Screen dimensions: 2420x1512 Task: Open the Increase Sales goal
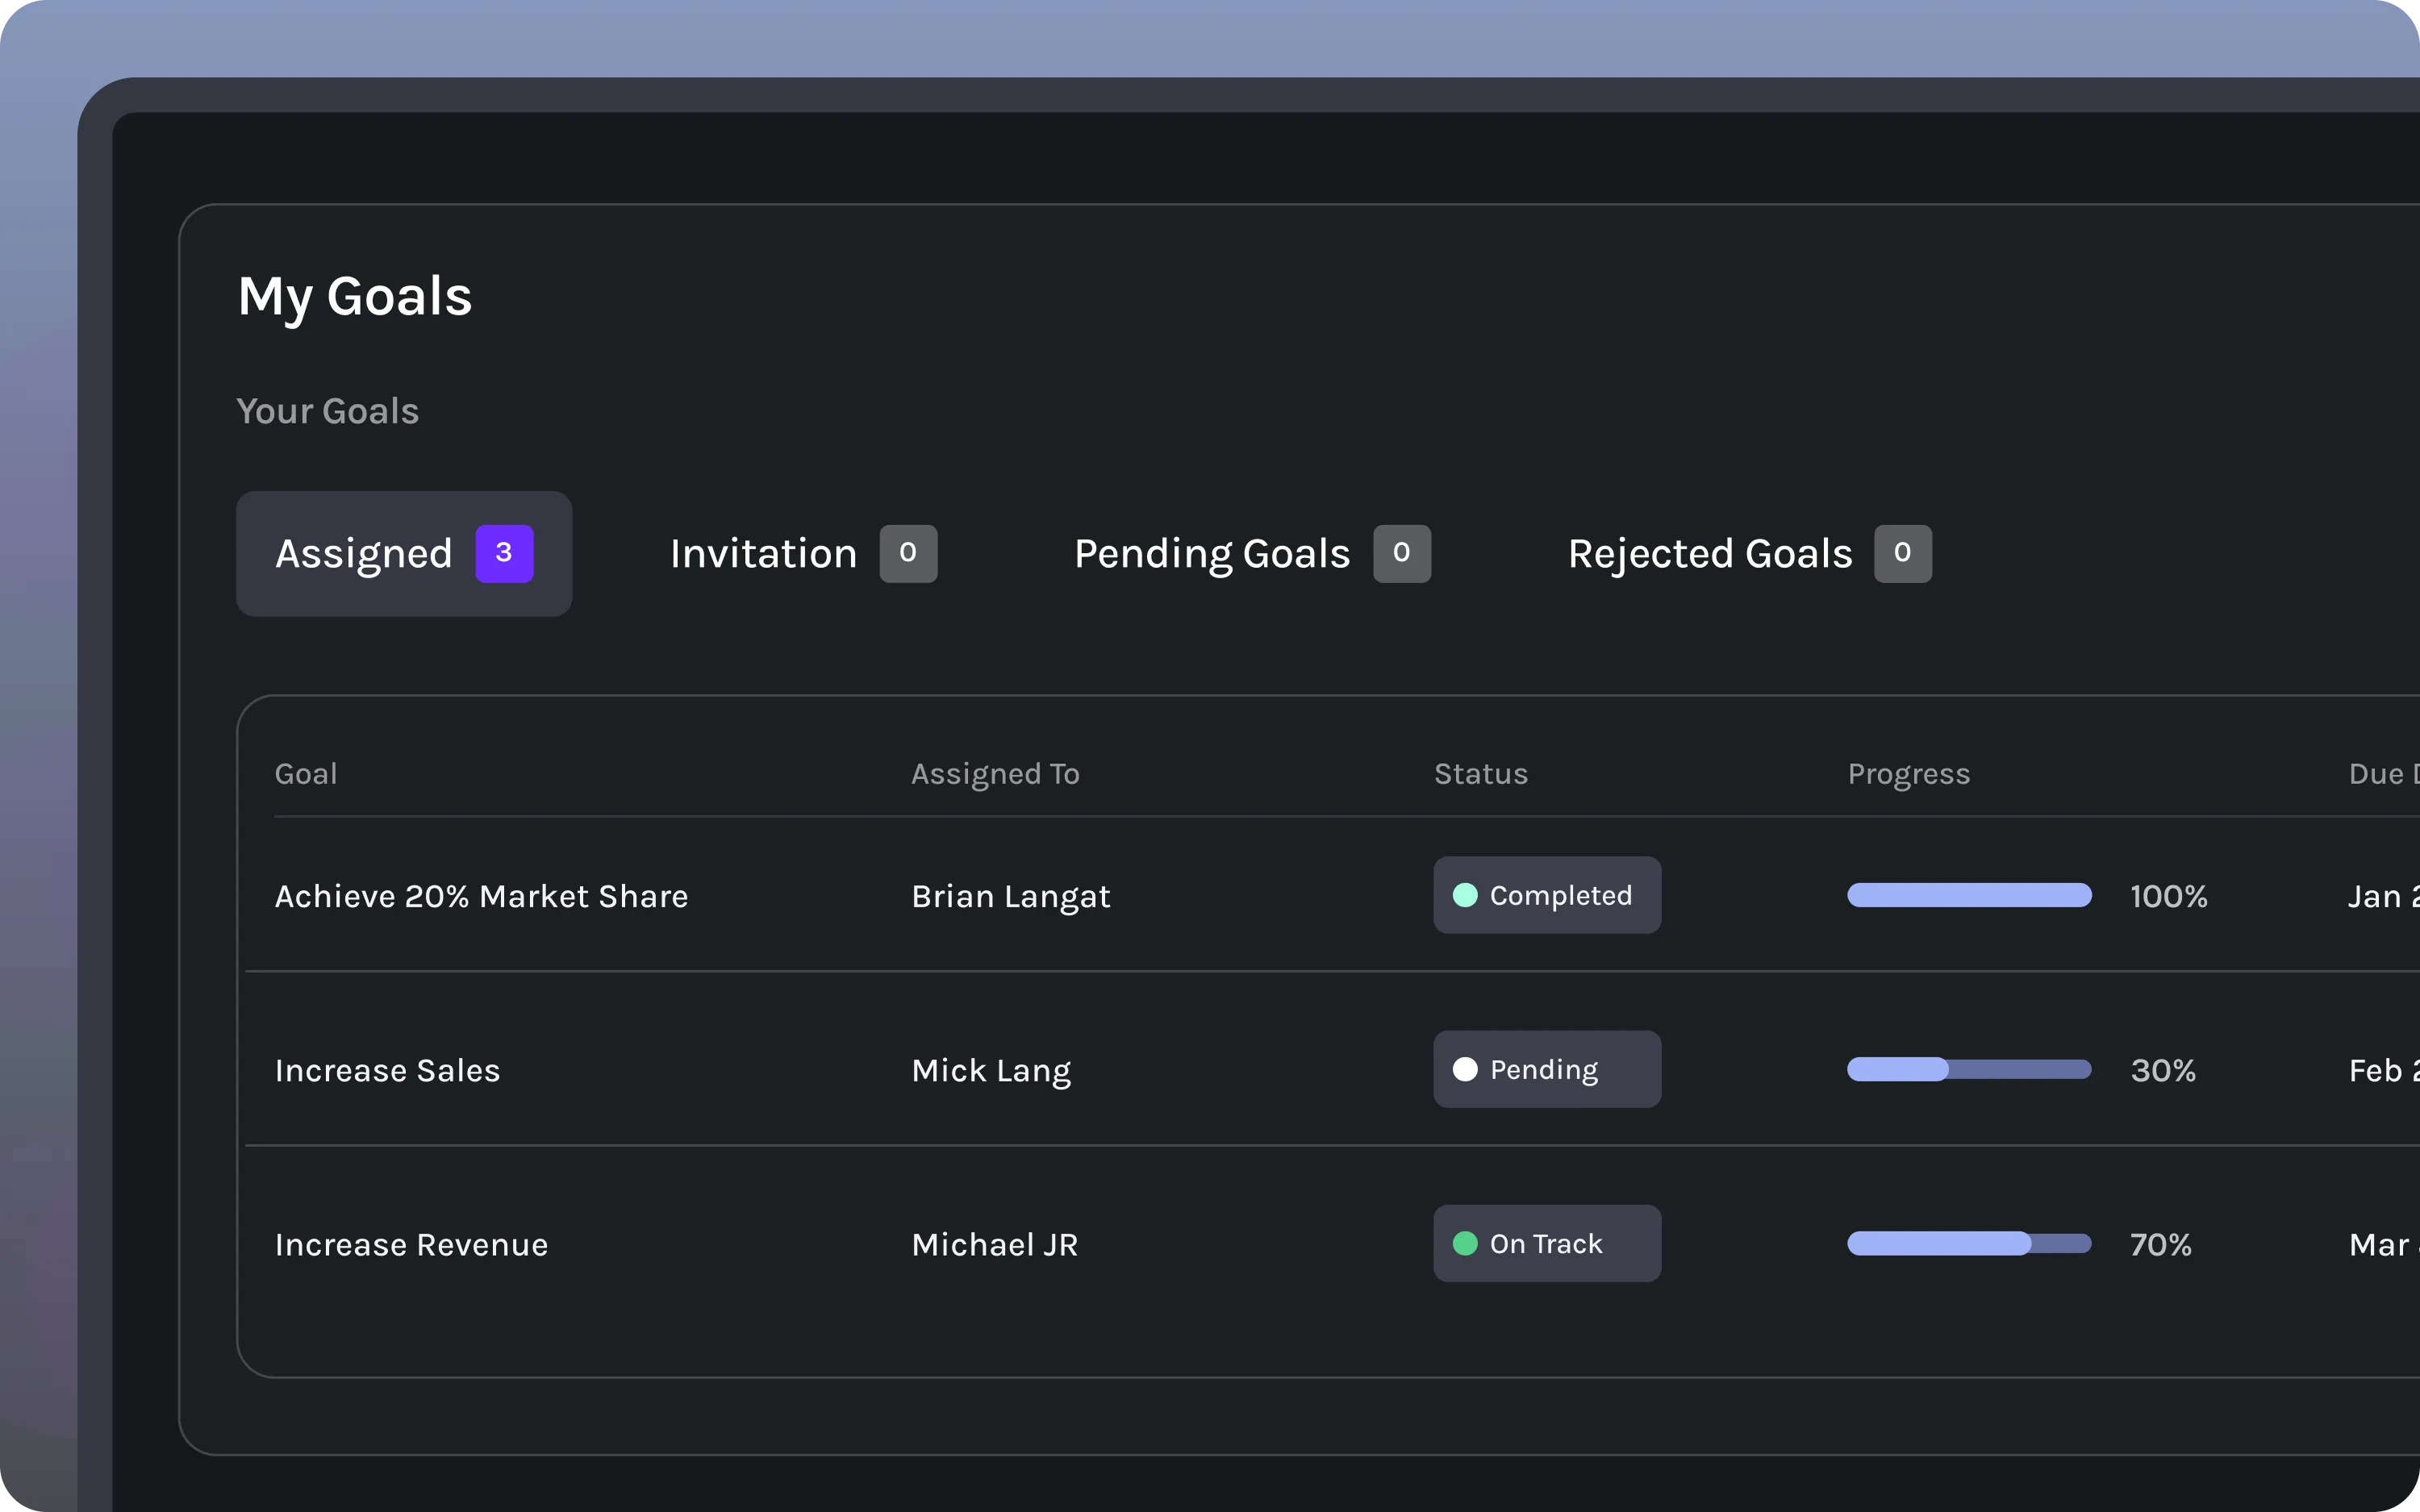coord(387,1070)
